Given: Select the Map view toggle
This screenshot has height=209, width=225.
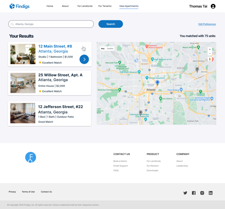Looking at the screenshot, I should pos(103,48).
